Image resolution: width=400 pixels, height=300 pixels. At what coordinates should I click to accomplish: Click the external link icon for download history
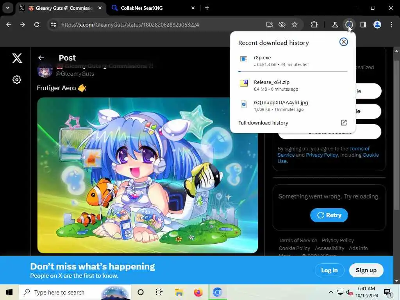tap(344, 123)
